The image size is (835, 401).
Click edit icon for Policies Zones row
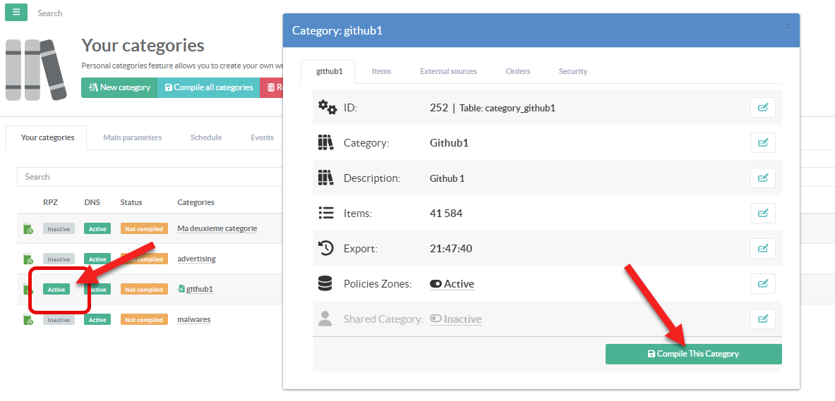coord(762,284)
